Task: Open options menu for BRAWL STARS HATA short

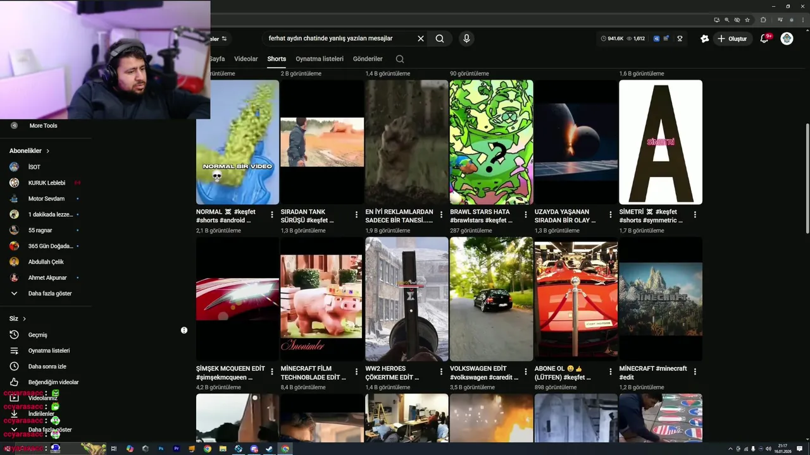Action: [x=526, y=215]
